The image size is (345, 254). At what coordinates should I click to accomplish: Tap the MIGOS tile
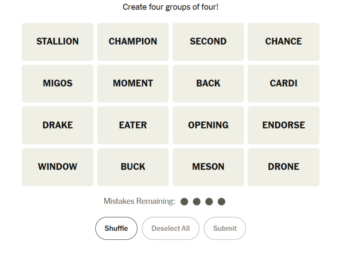57,83
